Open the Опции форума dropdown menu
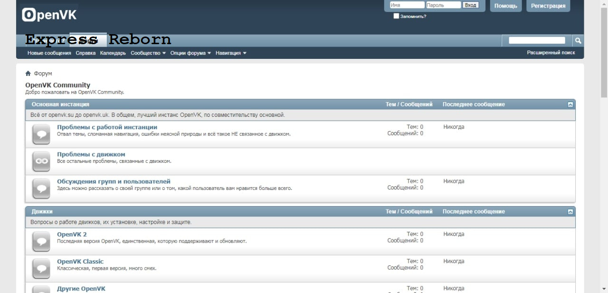 tap(190, 53)
